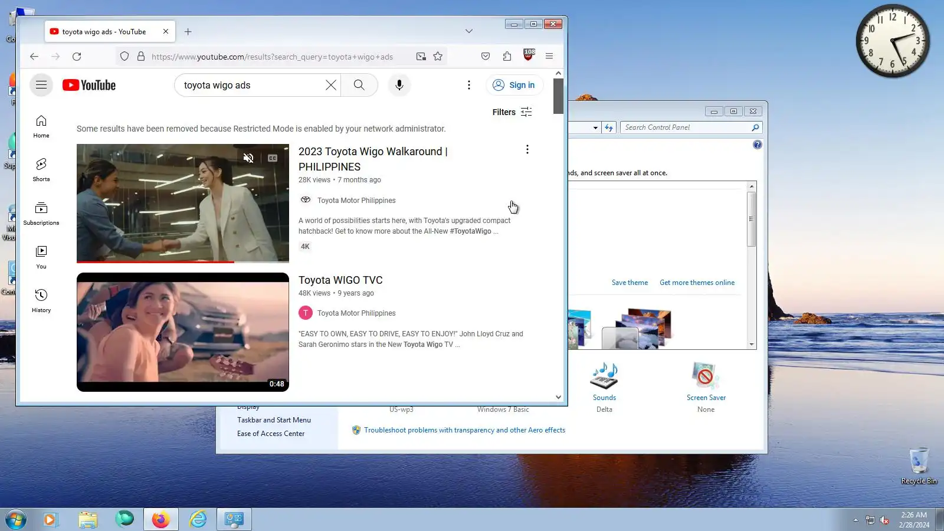The height and width of the screenshot is (531, 944).
Task: Visit Toyota Motor Philippines channel of TVC video
Action: (356, 313)
